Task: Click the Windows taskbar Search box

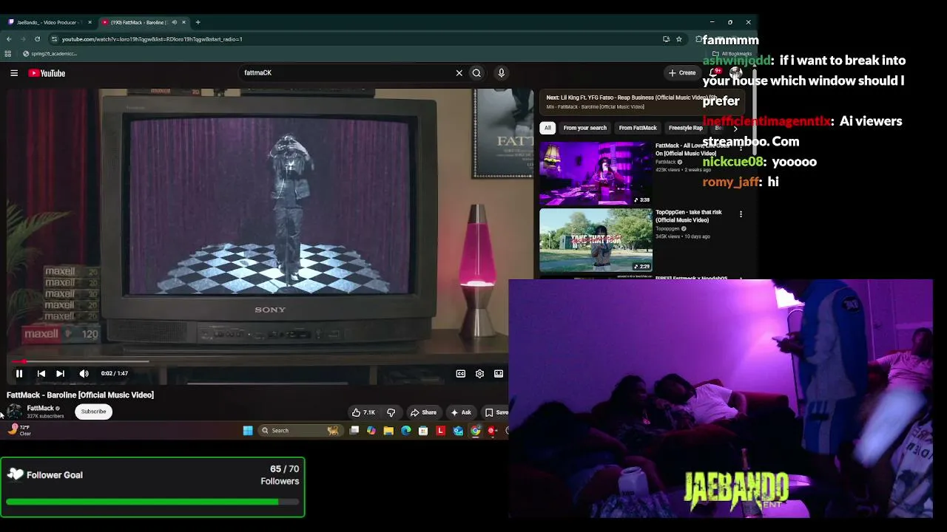Action: (x=300, y=431)
